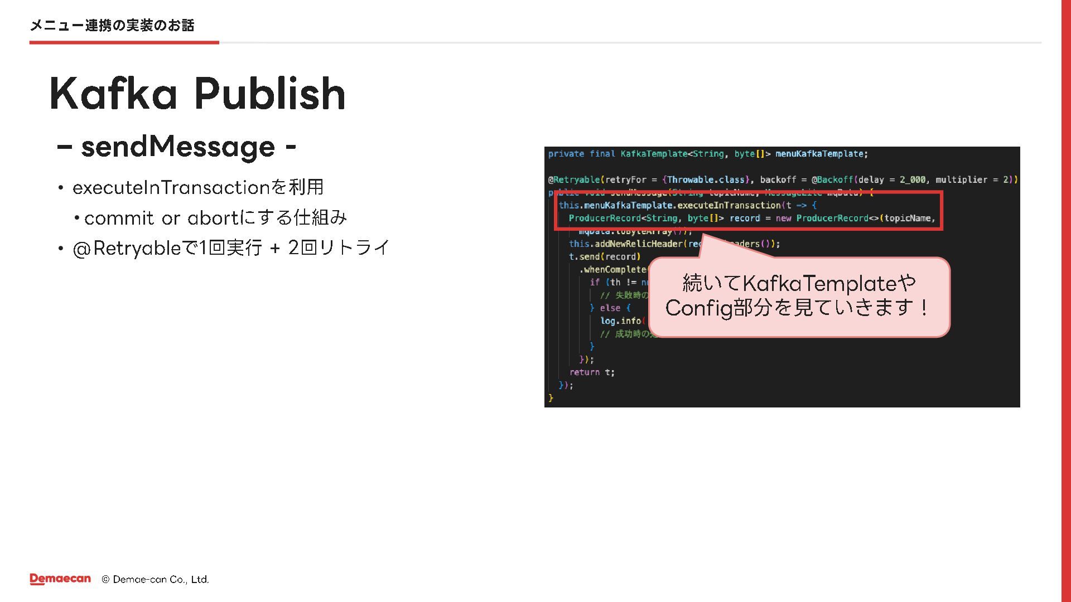
Task: Click the "© Demae-can Co., Ltd." copyright text
Action: [155, 580]
